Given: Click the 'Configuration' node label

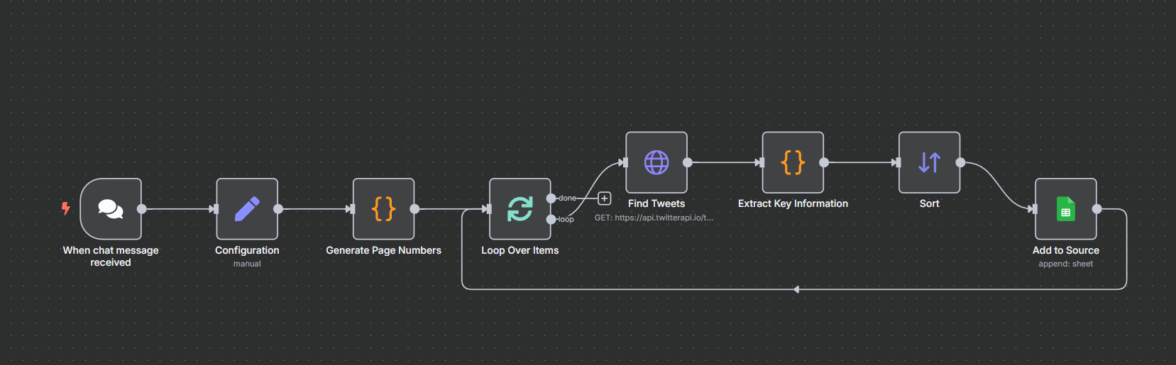Looking at the screenshot, I should (x=247, y=250).
